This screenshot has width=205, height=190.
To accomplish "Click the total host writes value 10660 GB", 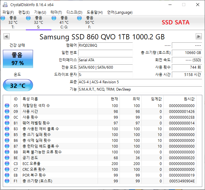I will click(x=187, y=53).
